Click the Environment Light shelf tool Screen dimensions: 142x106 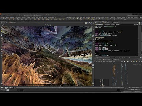pyautogui.click(x=93, y=19)
